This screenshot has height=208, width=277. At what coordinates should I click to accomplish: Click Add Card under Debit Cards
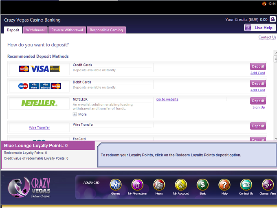[258, 90]
